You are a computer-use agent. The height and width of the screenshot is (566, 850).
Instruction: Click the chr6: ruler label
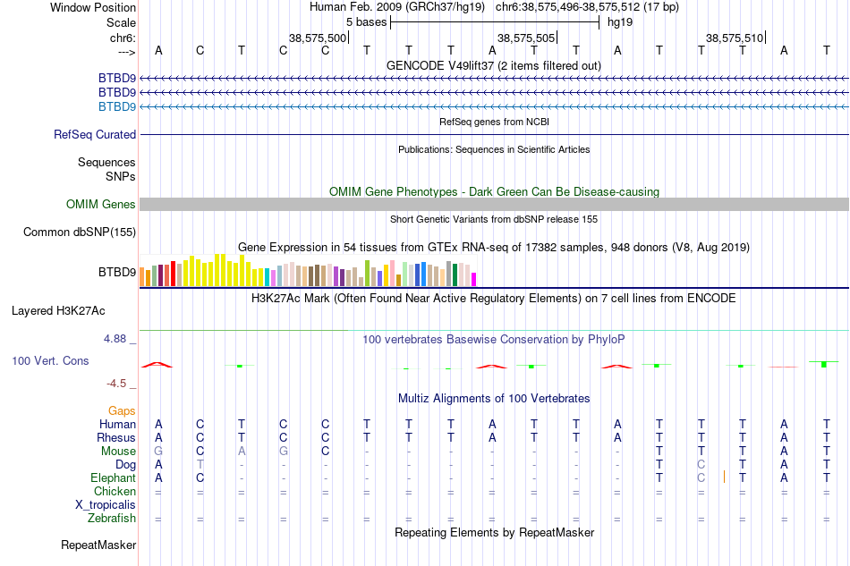[123, 38]
